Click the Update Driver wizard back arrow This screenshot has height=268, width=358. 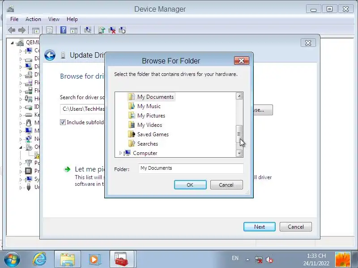click(x=50, y=55)
